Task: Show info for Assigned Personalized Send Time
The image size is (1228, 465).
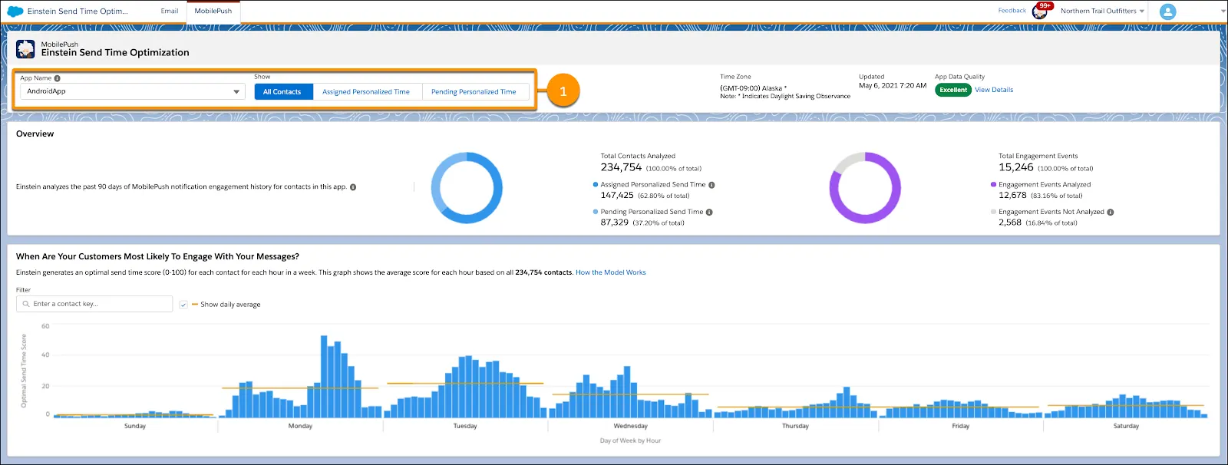Action: coord(711,185)
